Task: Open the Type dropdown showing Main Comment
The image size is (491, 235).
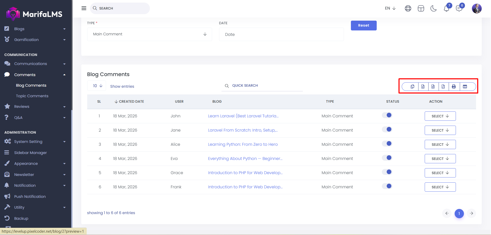Action: point(149,34)
